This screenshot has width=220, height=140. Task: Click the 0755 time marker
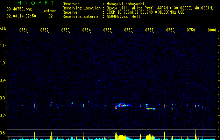pos(107,30)
